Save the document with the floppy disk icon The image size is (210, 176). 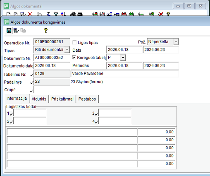tap(9, 30)
